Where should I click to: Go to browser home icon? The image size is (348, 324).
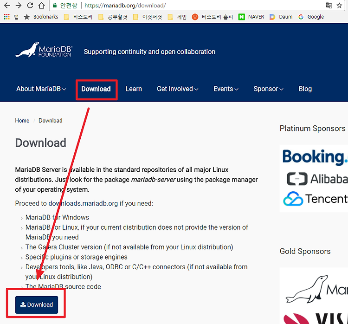(42, 5)
